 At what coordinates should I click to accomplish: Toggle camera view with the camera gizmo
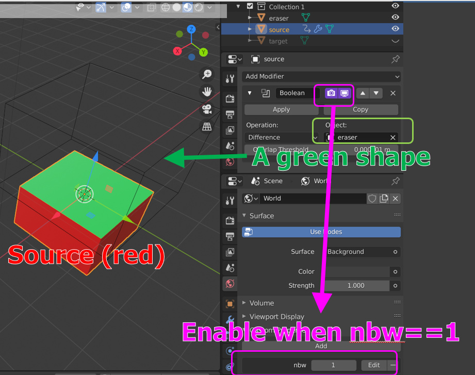click(x=207, y=109)
